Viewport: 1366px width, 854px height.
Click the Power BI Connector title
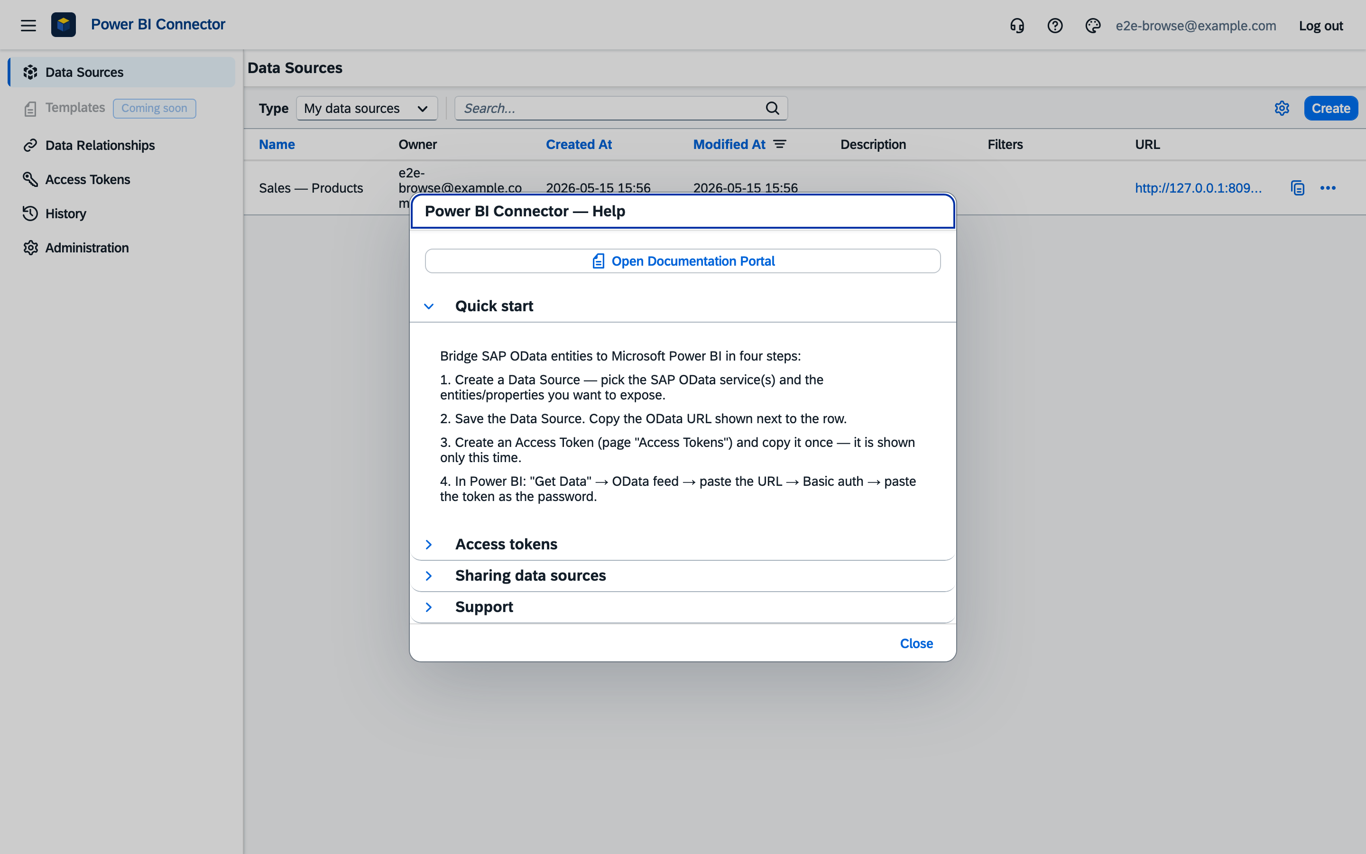tap(158, 24)
